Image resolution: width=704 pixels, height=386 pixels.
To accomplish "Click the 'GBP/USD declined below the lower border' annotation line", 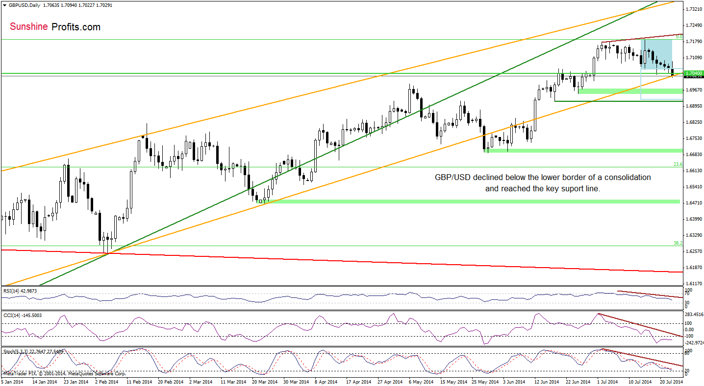I will [543, 177].
